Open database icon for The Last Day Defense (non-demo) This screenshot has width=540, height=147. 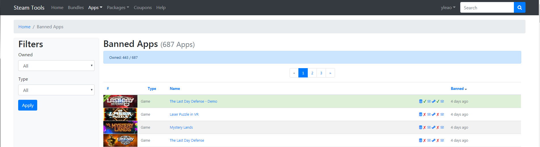pos(421,140)
